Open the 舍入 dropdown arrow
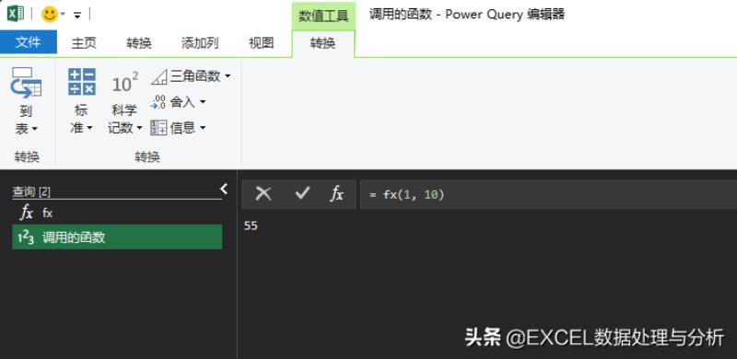 (203, 102)
